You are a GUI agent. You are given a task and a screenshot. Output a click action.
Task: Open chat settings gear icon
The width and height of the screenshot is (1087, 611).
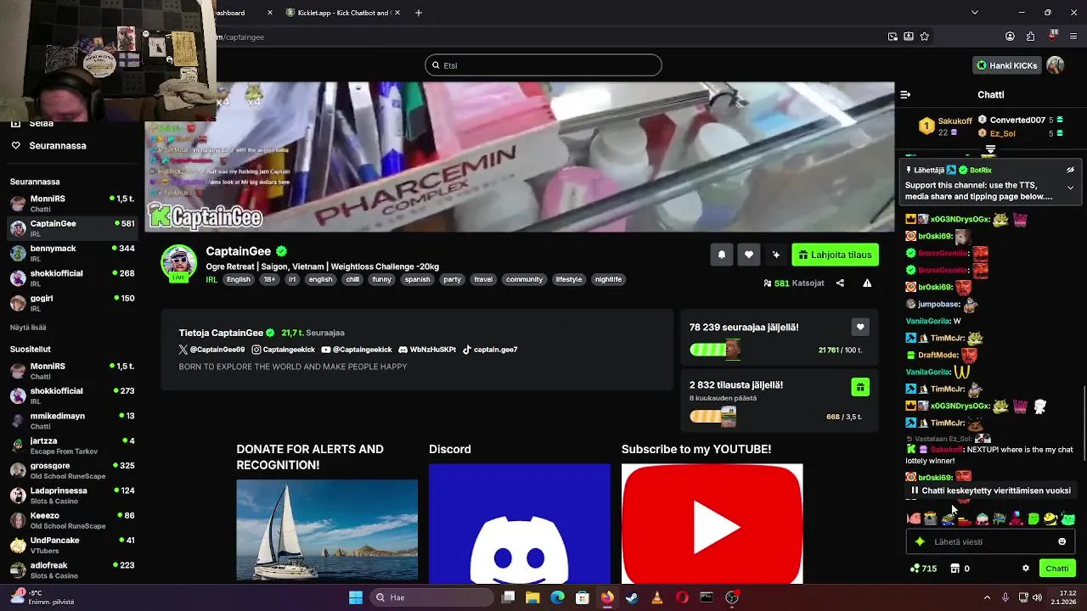click(1026, 569)
